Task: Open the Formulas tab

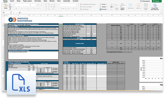Action: tap(38, 1)
